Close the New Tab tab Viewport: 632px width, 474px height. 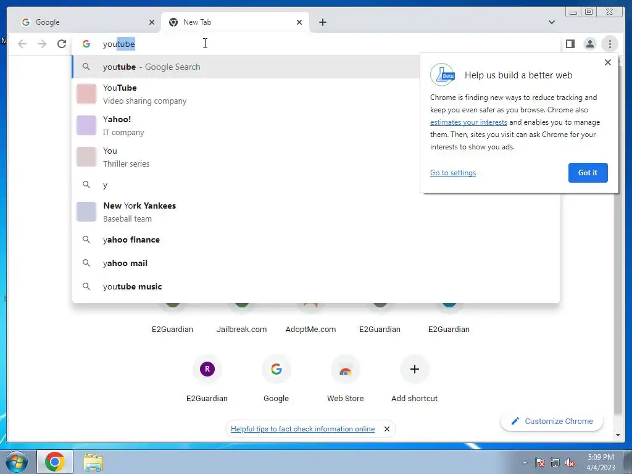click(299, 22)
